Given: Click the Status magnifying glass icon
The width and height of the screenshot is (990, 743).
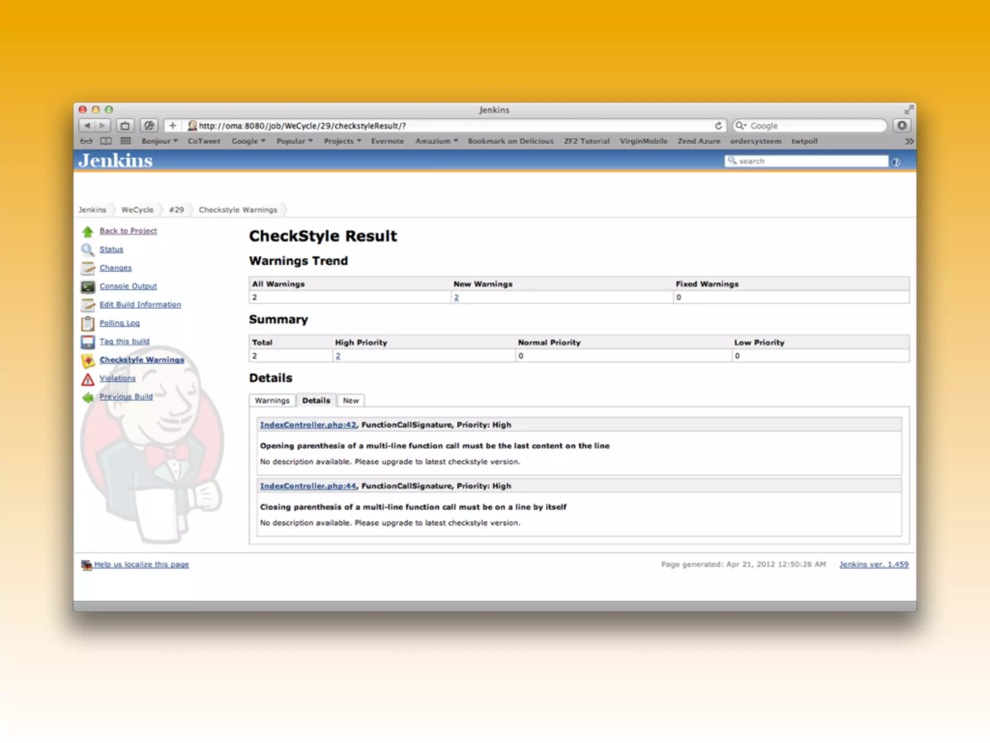Looking at the screenshot, I should tap(87, 250).
